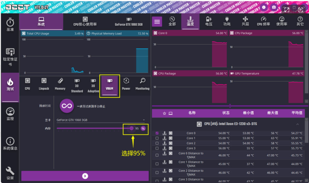Image resolution: width=309 pixels, height=183 pixels.
Task: Open the 设置 settings wrench
Action: 10,173
